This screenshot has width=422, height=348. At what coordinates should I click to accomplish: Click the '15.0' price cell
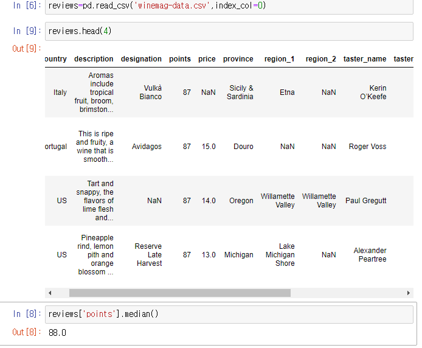[x=209, y=147]
